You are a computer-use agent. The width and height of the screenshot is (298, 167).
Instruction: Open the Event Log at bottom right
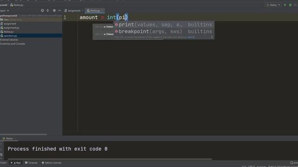click(294, 163)
